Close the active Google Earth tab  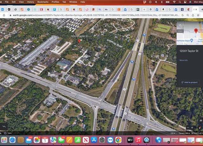pos(196,10)
